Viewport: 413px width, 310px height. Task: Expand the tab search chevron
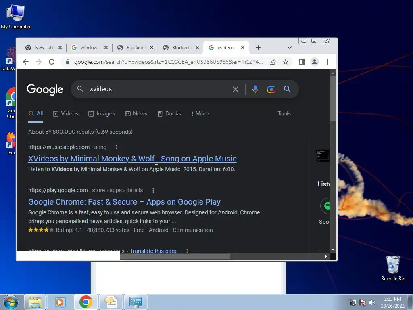click(x=290, y=48)
